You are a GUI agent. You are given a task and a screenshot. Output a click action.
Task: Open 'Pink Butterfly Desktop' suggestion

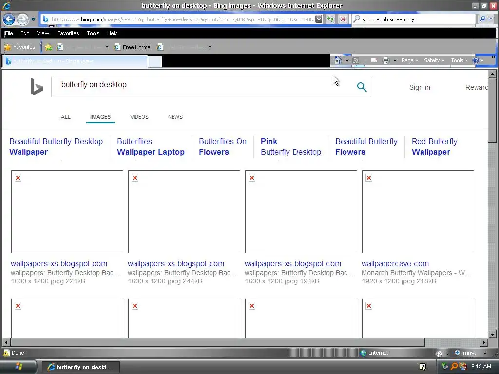pyautogui.click(x=291, y=147)
